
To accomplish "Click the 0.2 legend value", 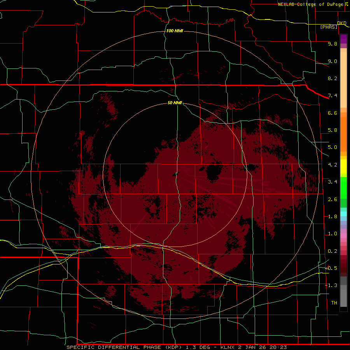I will pos(332,251).
